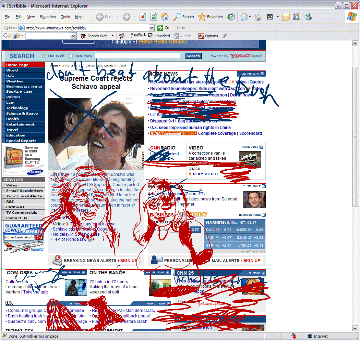Select the 'CNN.com' search radio button
Image resolution: width=360 pixels, height=341 pixels.
tap(71, 56)
